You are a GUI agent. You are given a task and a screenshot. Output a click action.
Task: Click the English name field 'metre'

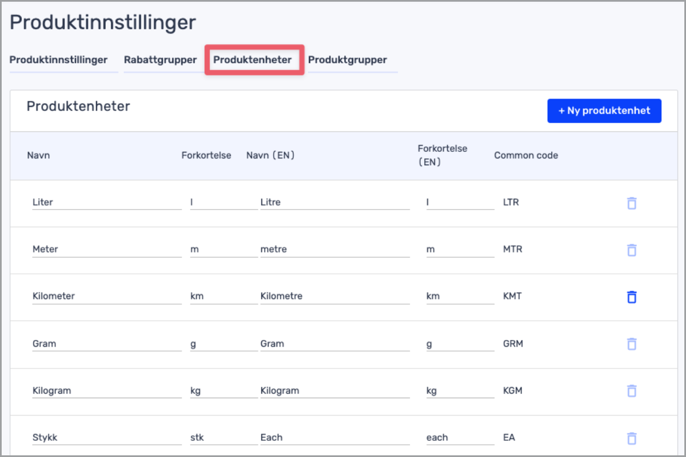point(334,249)
